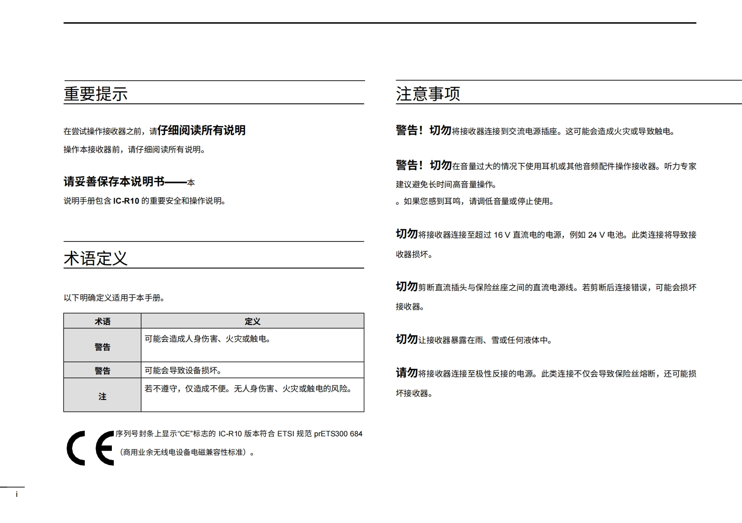Click the "注" term cell in table
The width and height of the screenshot is (742, 523).
coord(103,396)
